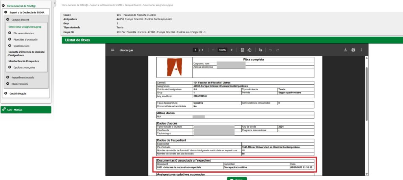Open Seleccionar assignatura/grup menu entry

tap(25, 27)
